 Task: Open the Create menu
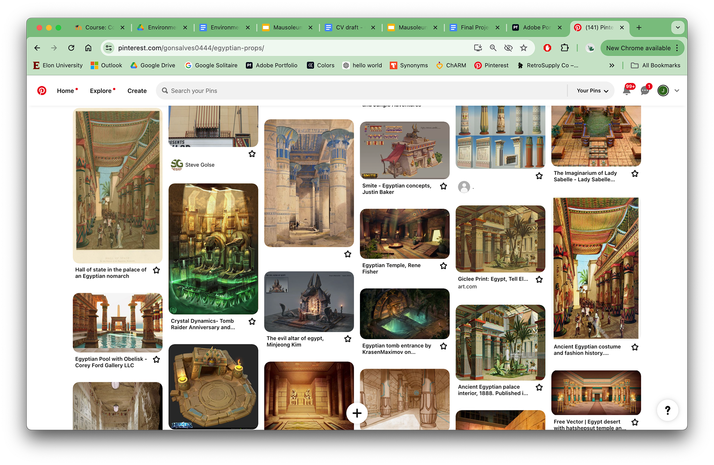point(137,91)
